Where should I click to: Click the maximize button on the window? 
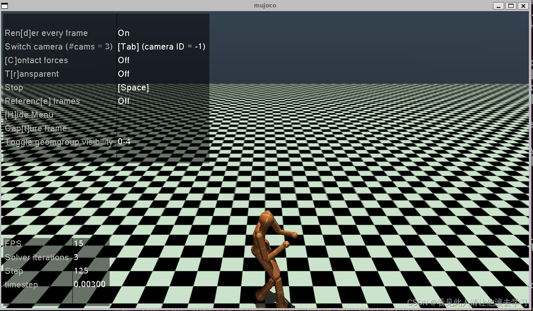click(x=511, y=5)
